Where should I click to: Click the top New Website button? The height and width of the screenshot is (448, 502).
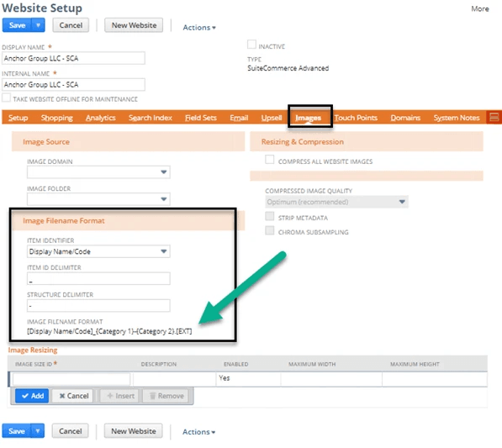134,25
